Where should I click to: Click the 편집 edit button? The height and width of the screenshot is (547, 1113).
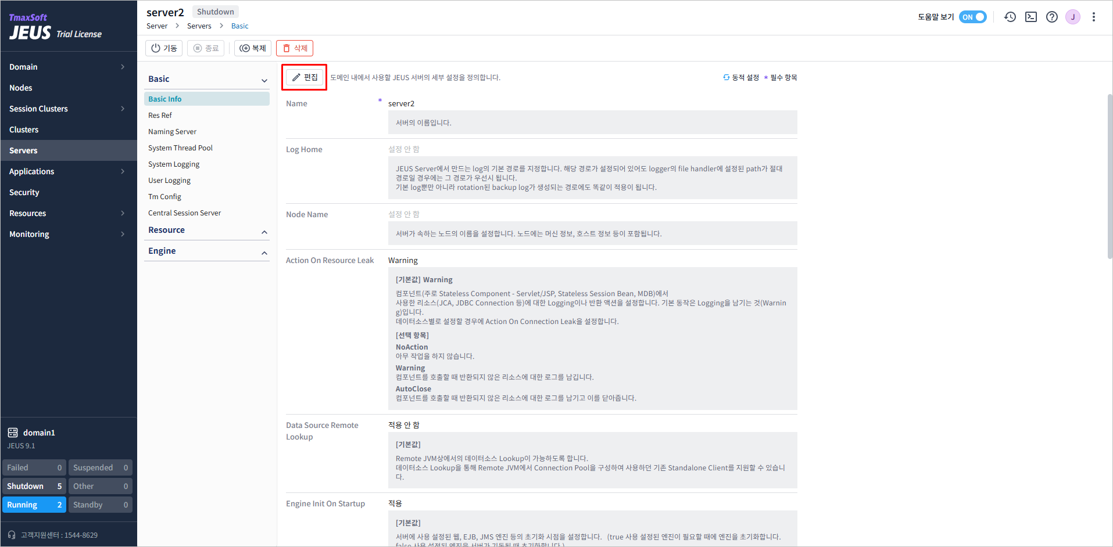[x=305, y=77]
